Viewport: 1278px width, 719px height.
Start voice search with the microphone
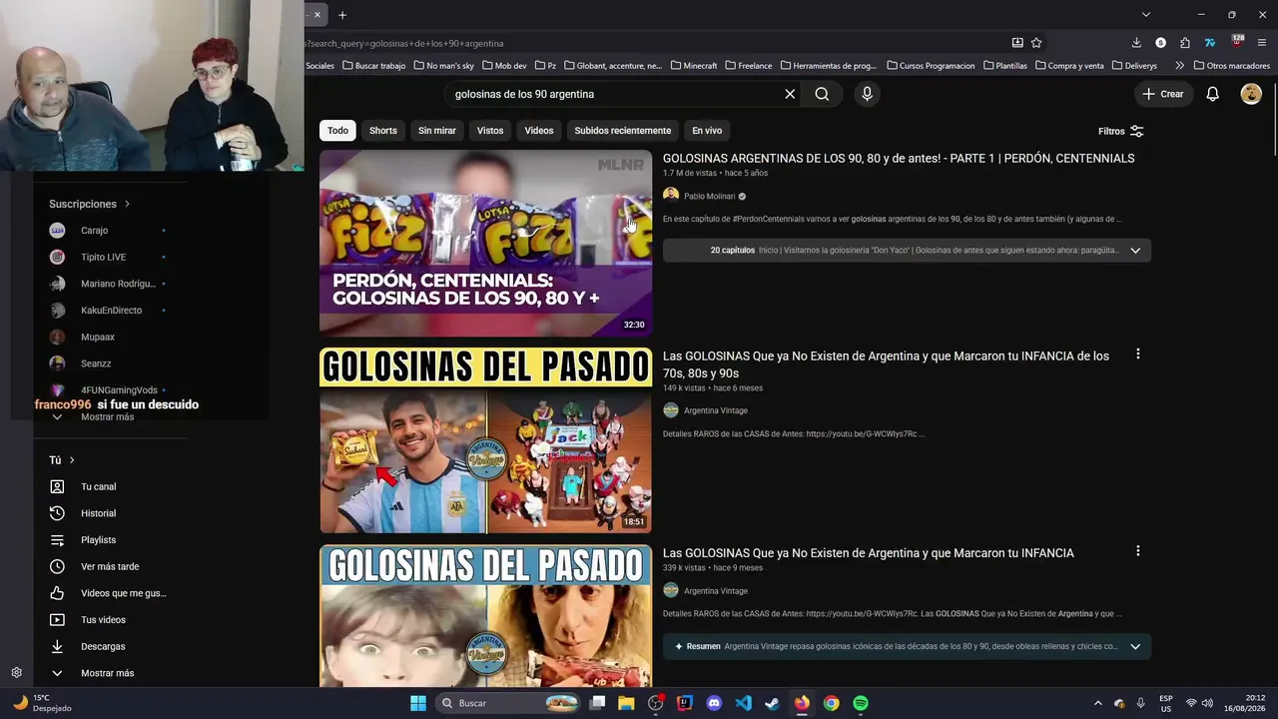point(867,94)
